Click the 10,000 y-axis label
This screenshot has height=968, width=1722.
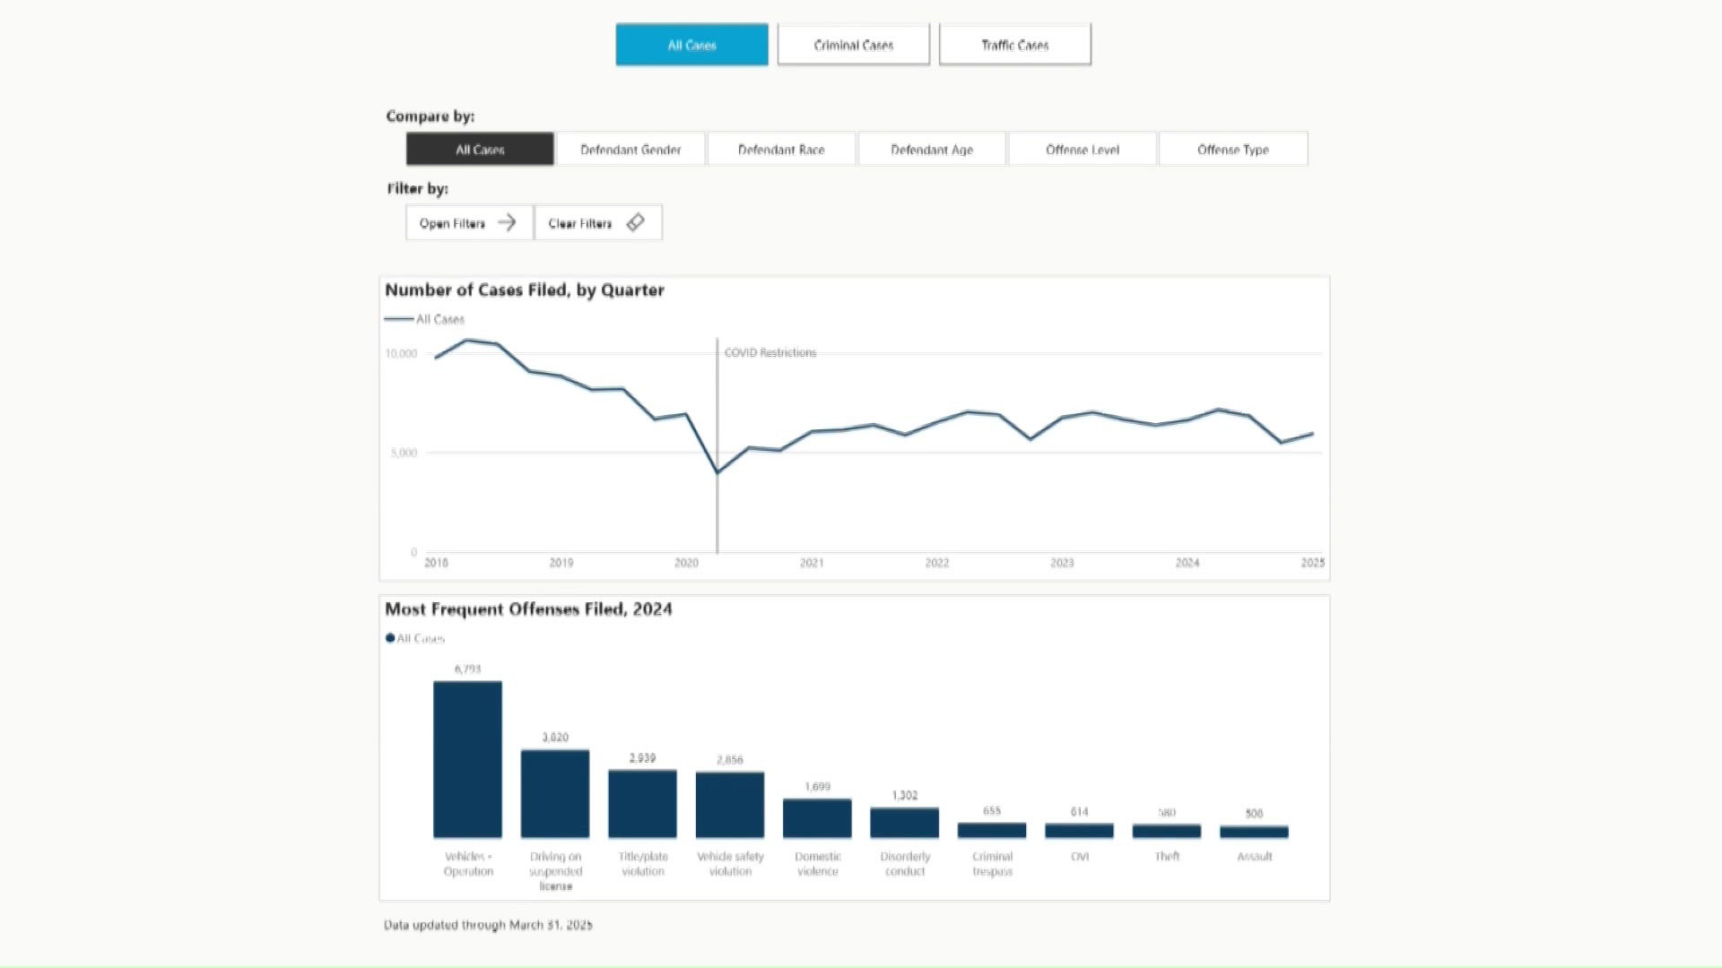click(401, 354)
